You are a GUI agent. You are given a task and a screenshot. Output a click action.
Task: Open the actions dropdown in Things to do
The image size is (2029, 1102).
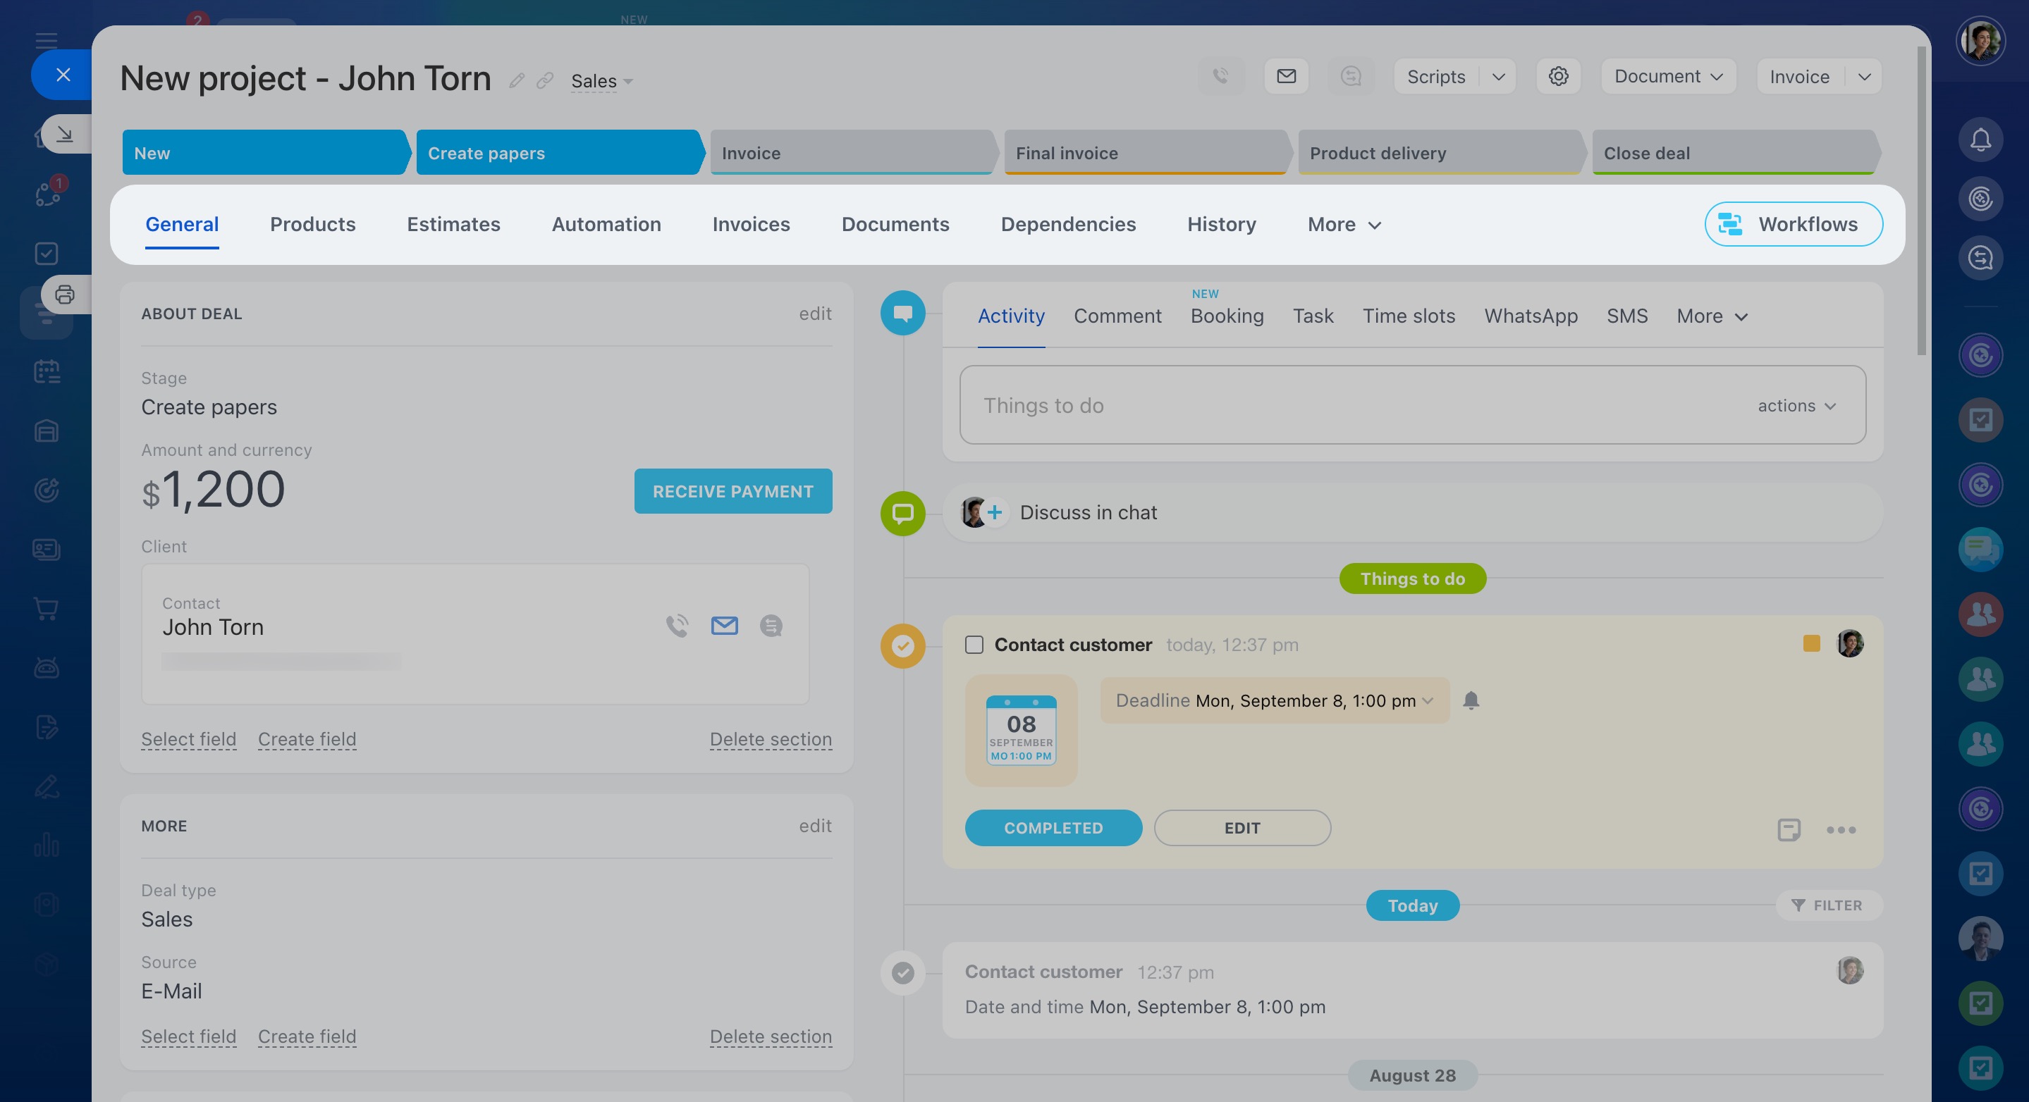pyautogui.click(x=1796, y=405)
